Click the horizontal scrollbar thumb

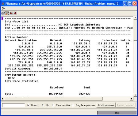53,99
